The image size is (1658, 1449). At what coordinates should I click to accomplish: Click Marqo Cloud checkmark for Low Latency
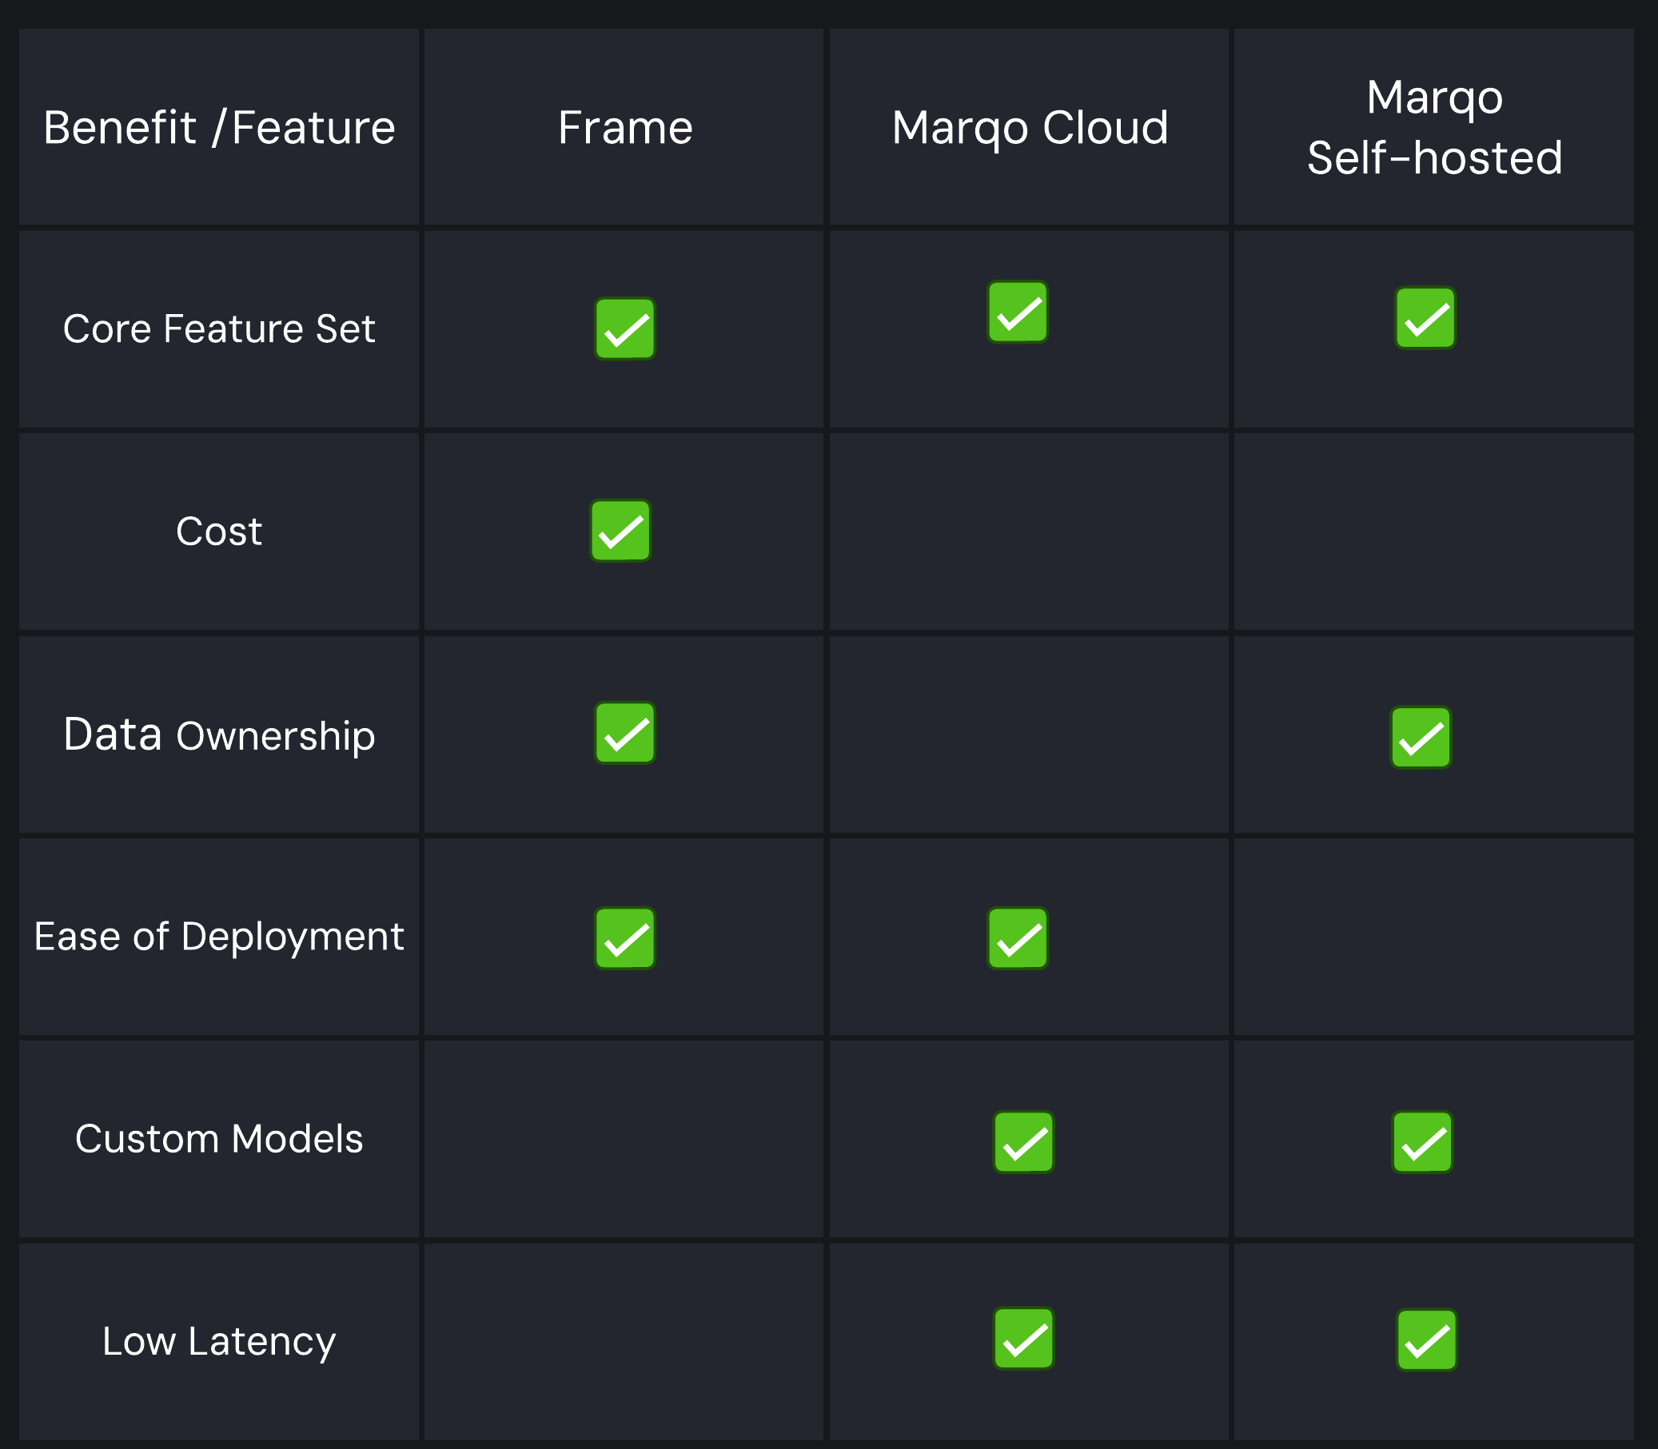point(1023,1338)
